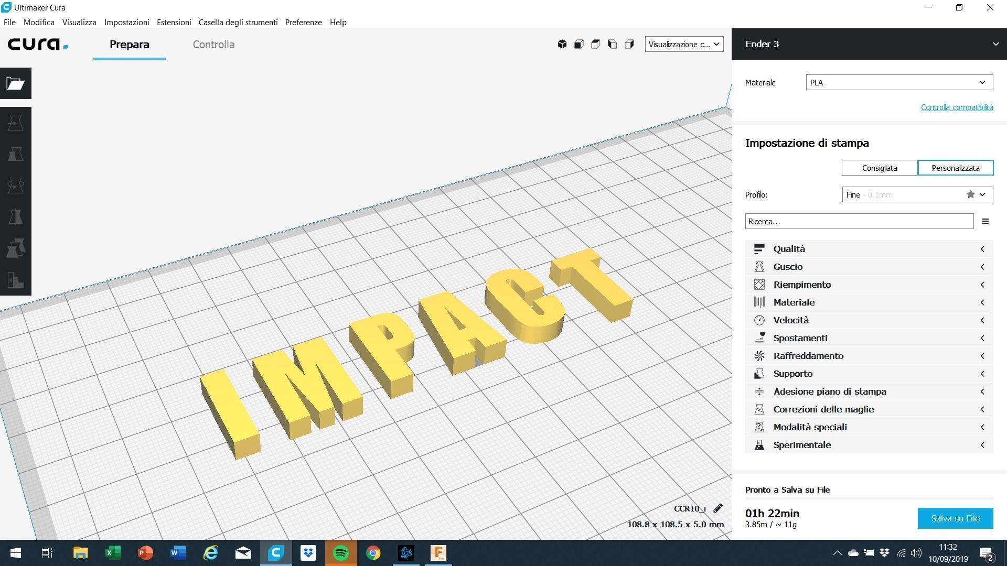Expand the Modalità speciali section
This screenshot has height=566, width=1007.
pyautogui.click(x=869, y=427)
